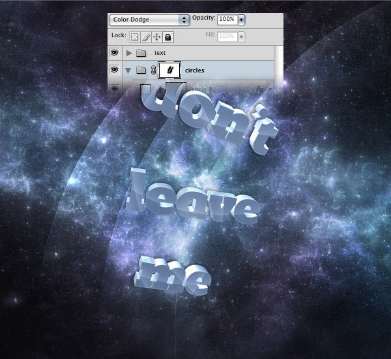
Task: Click the layers panel vertical scrollbar
Action: click(279, 67)
